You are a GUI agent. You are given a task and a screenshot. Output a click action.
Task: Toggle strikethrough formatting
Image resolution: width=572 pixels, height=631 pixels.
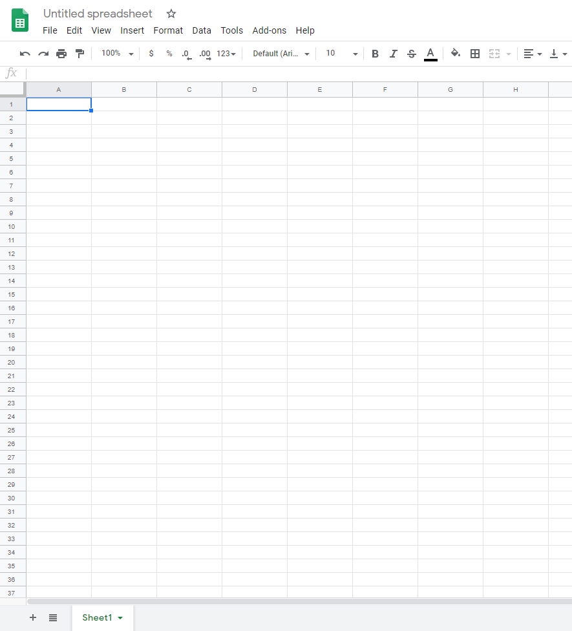pyautogui.click(x=412, y=54)
